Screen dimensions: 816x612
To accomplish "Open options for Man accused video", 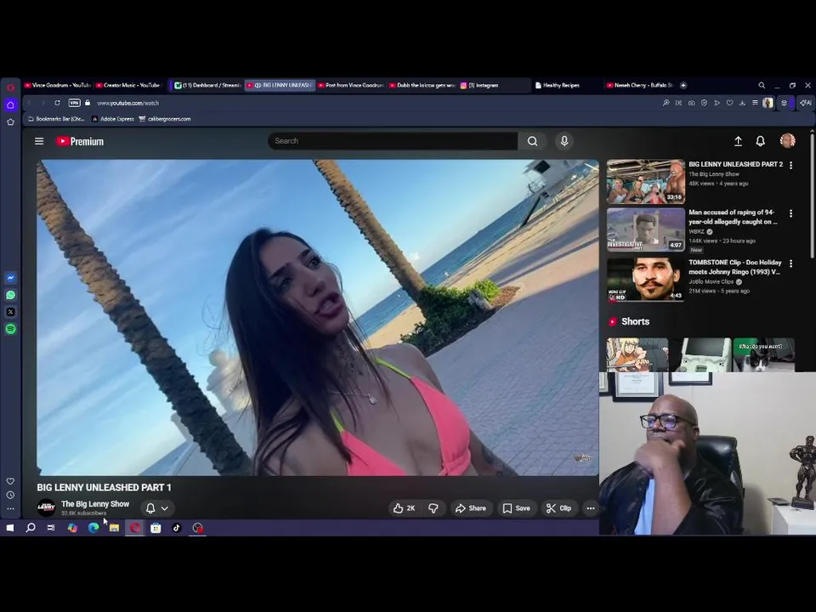I will 791,213.
